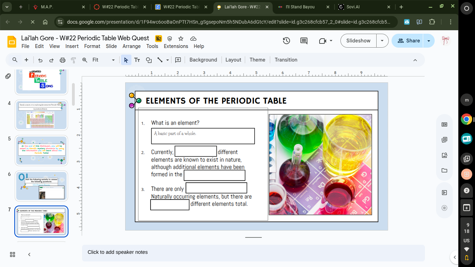Viewport: 475px width, 267px height.
Task: Start a Meet call with camera icon
Action: coord(323,41)
